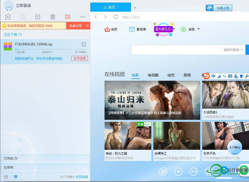Expand the 发现 dropdown arrow
Screen dimensions: 249x182
coord(199,29)
